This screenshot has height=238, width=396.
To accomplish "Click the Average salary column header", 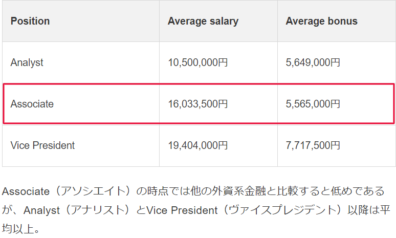I will click(x=218, y=21).
